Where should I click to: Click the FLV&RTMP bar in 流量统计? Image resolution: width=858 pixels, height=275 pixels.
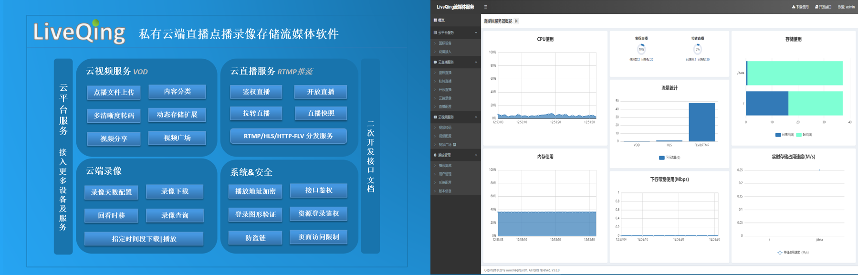click(x=701, y=122)
